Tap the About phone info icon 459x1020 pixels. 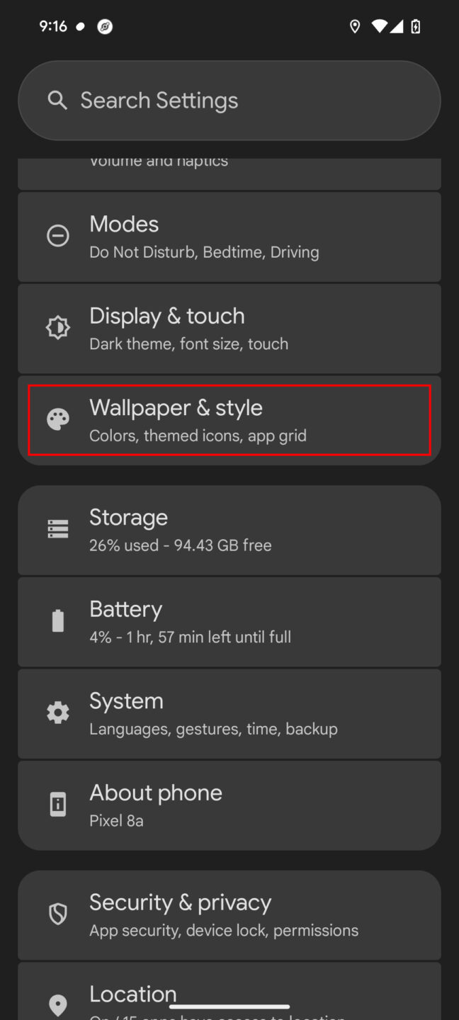pyautogui.click(x=57, y=804)
